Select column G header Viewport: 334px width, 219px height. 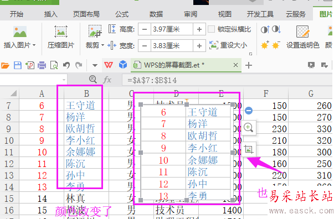(311, 93)
